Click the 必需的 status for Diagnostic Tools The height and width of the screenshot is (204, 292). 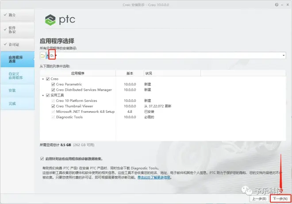149,117
